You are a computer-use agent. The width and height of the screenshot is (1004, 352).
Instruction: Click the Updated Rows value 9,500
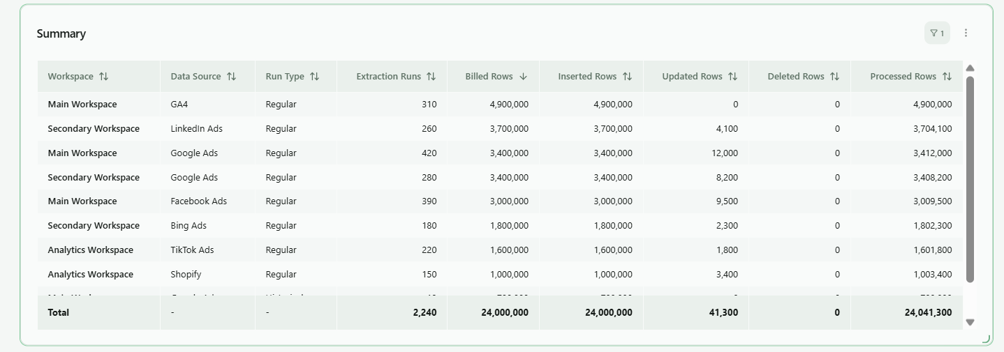tap(727, 201)
